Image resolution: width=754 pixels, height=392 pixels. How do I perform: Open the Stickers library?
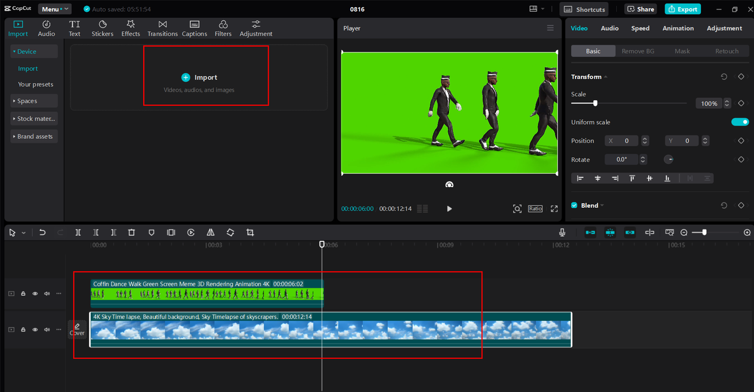pyautogui.click(x=102, y=28)
